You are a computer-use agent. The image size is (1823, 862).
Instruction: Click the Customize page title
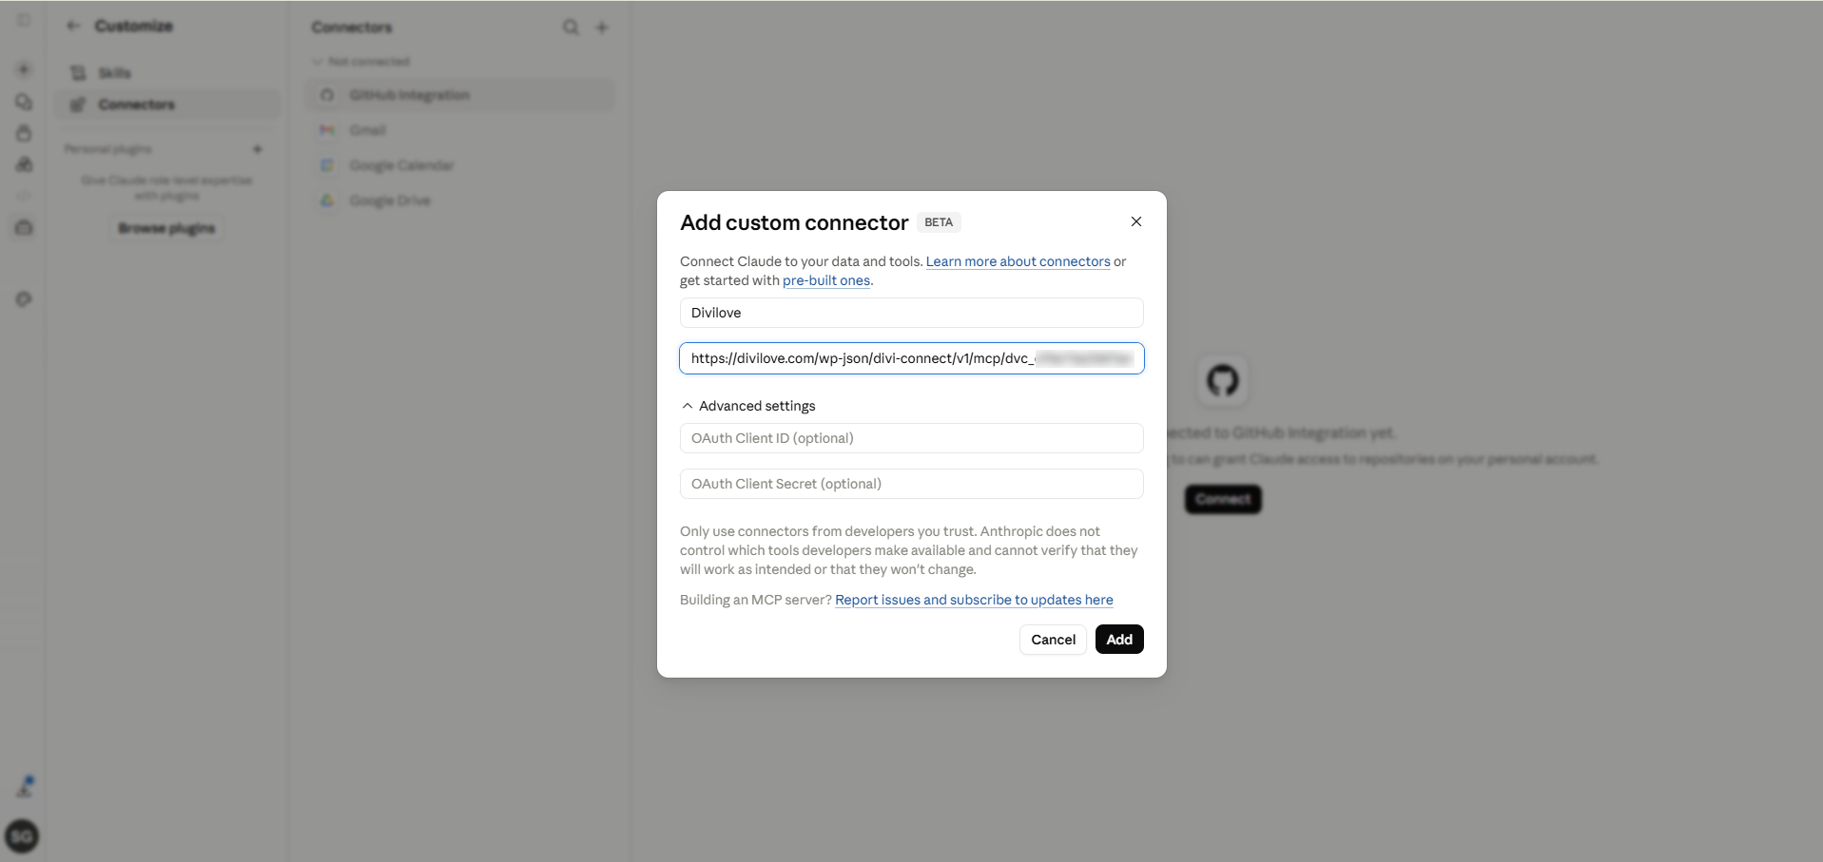(x=134, y=26)
